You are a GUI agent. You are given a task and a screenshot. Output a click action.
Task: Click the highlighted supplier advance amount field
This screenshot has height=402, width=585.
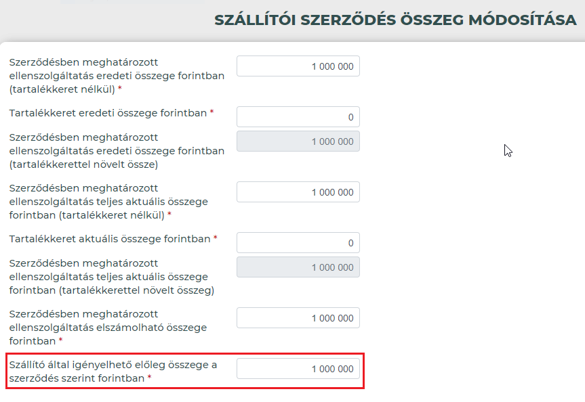[x=298, y=369]
